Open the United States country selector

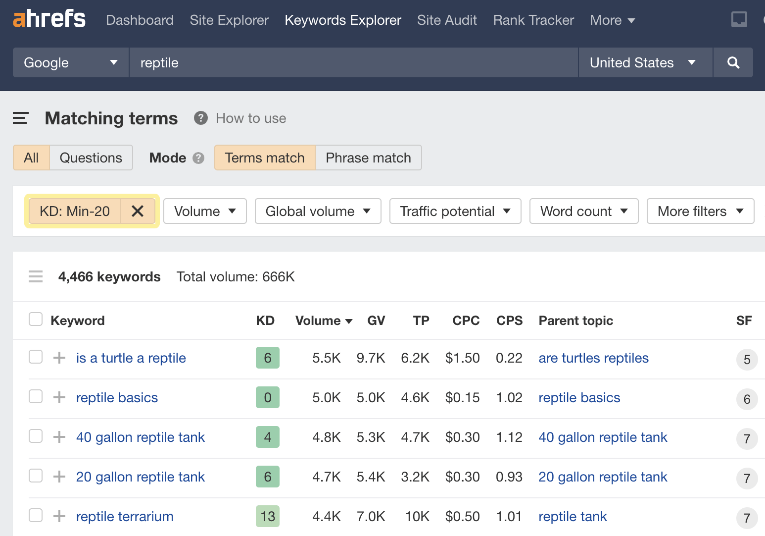(x=643, y=62)
